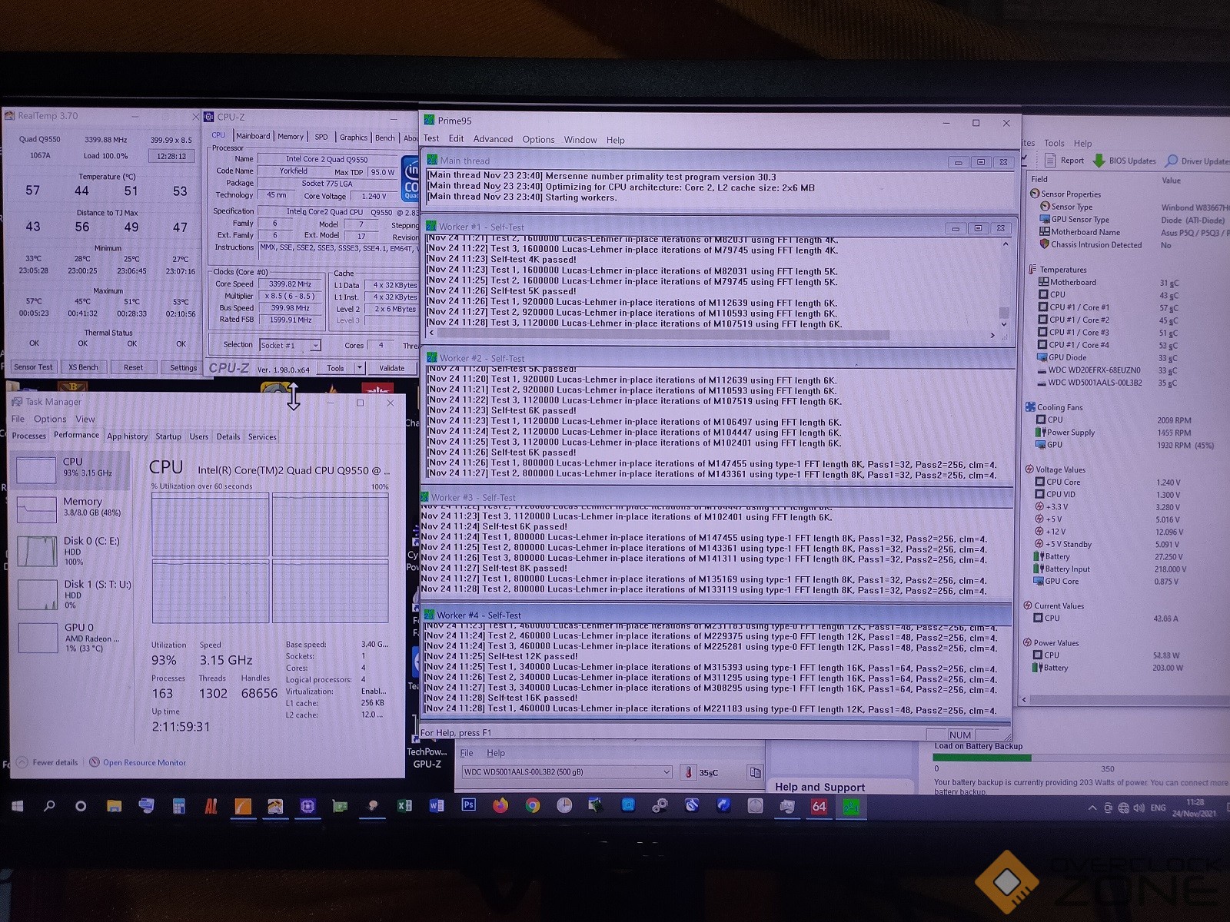Open Firefox from the taskbar

(500, 806)
